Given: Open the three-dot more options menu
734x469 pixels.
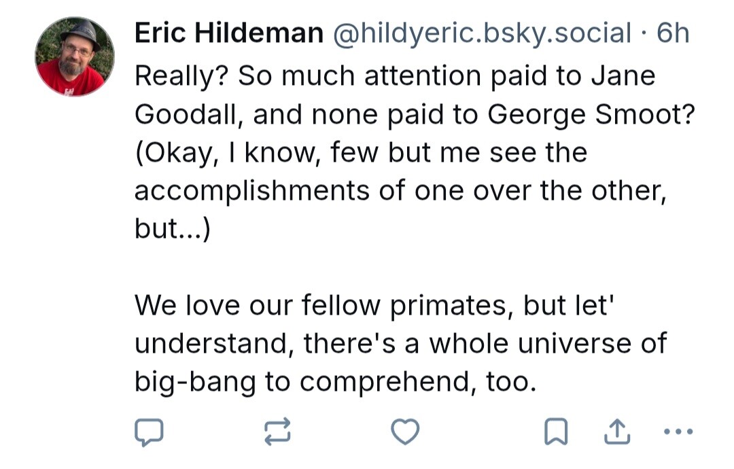Looking at the screenshot, I should click(x=677, y=432).
